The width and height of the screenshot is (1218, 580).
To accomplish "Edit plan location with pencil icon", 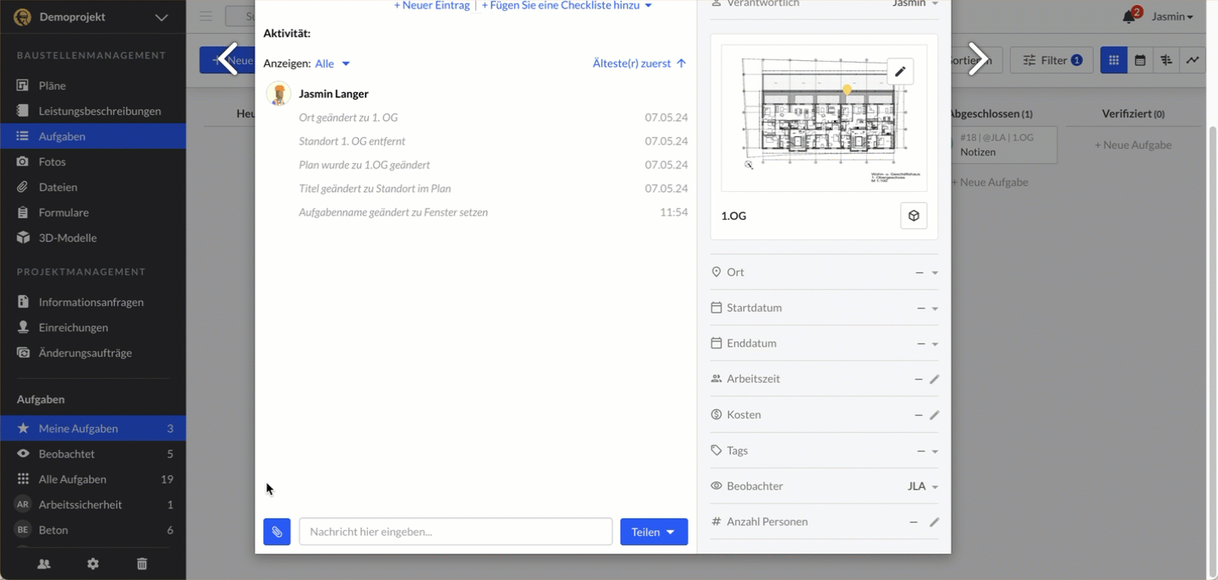I will tap(900, 72).
